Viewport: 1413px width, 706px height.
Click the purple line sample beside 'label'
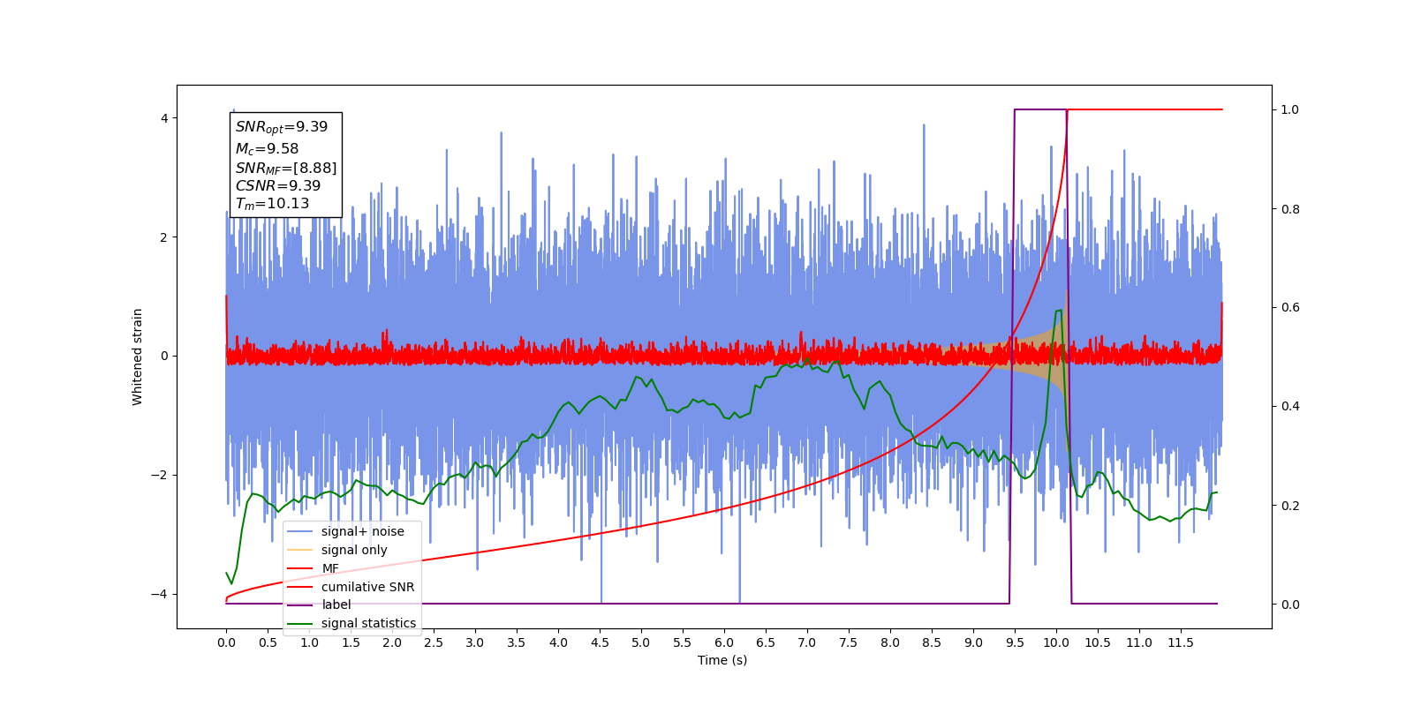300,605
